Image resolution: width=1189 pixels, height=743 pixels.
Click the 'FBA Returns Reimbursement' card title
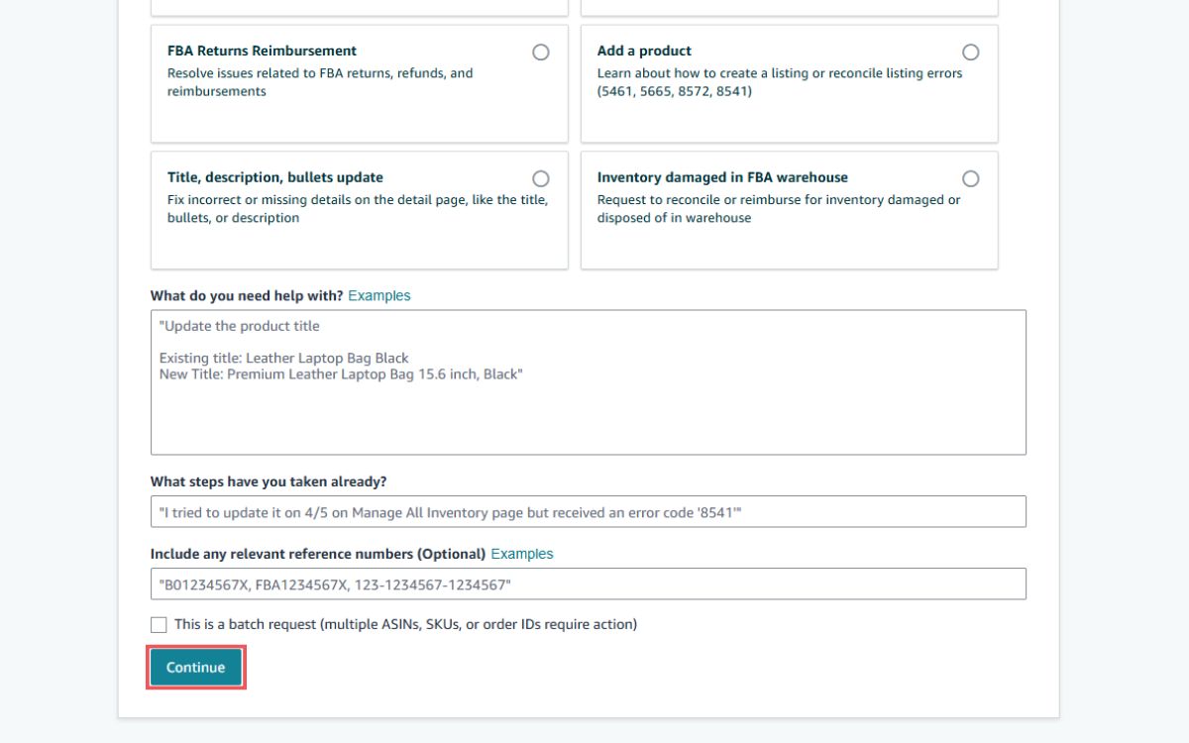coord(262,52)
